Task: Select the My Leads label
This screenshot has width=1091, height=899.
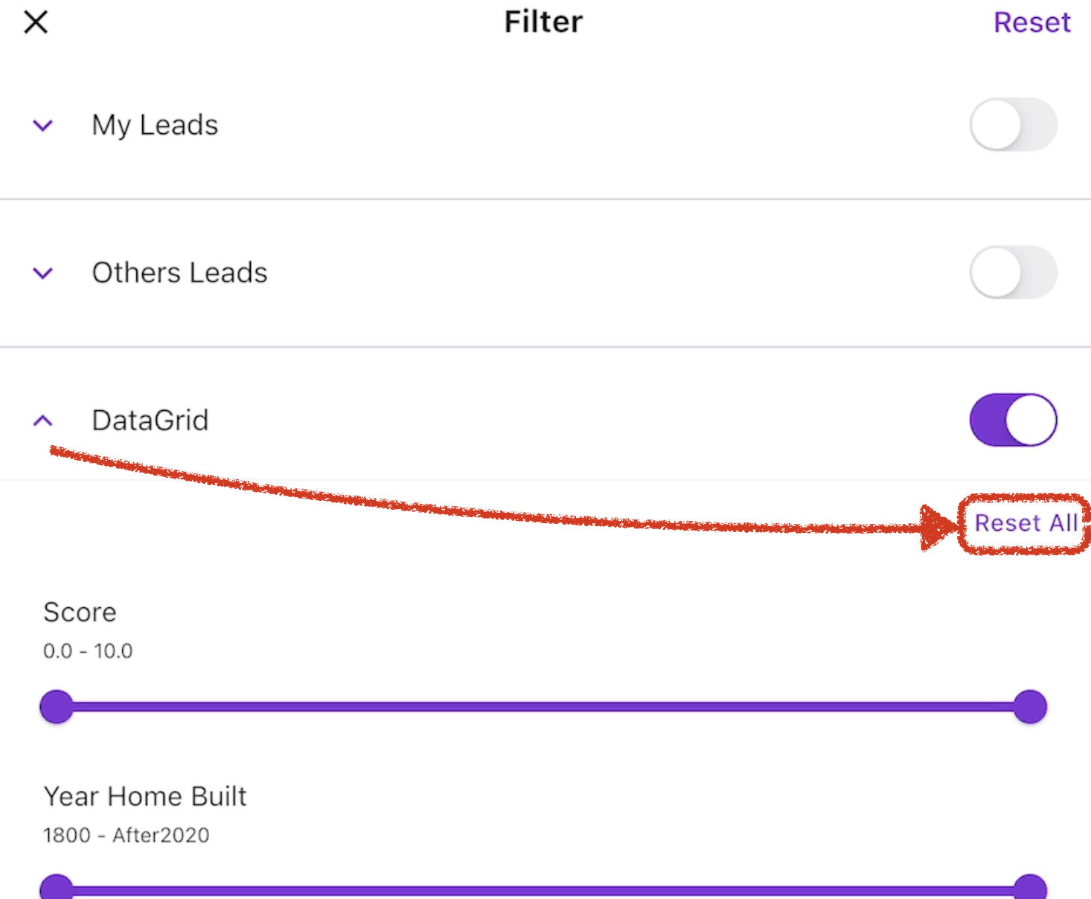Action: tap(155, 125)
